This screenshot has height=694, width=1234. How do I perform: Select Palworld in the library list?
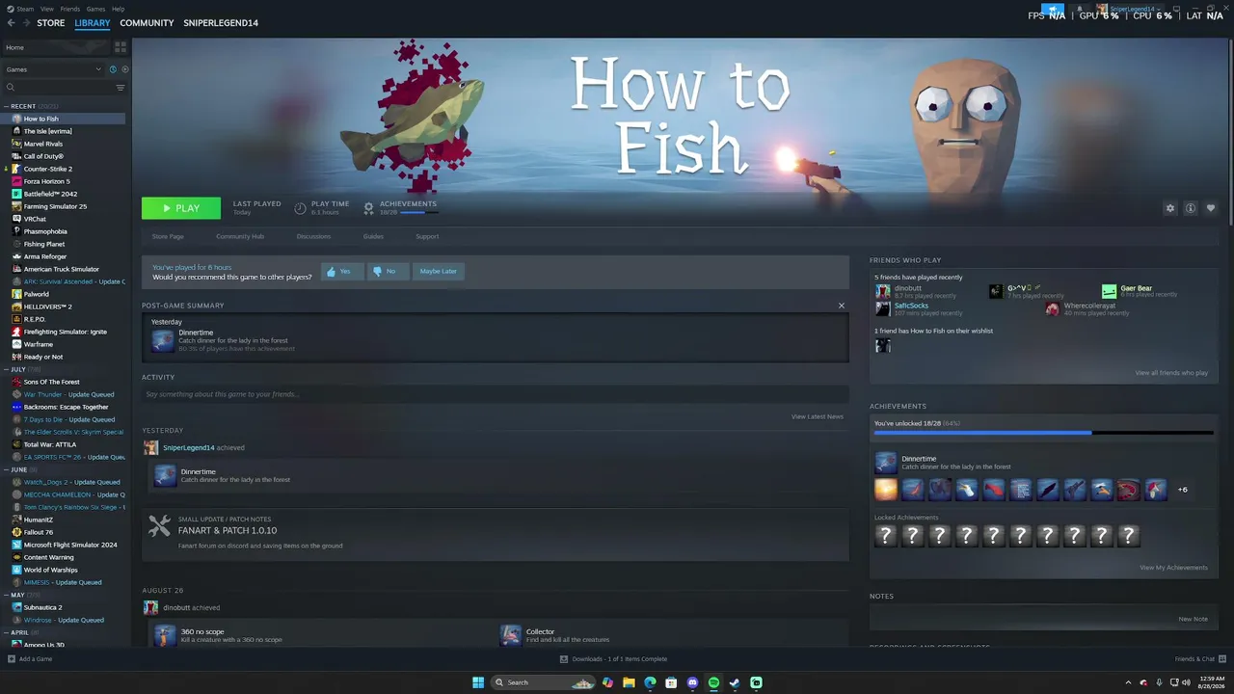36,294
